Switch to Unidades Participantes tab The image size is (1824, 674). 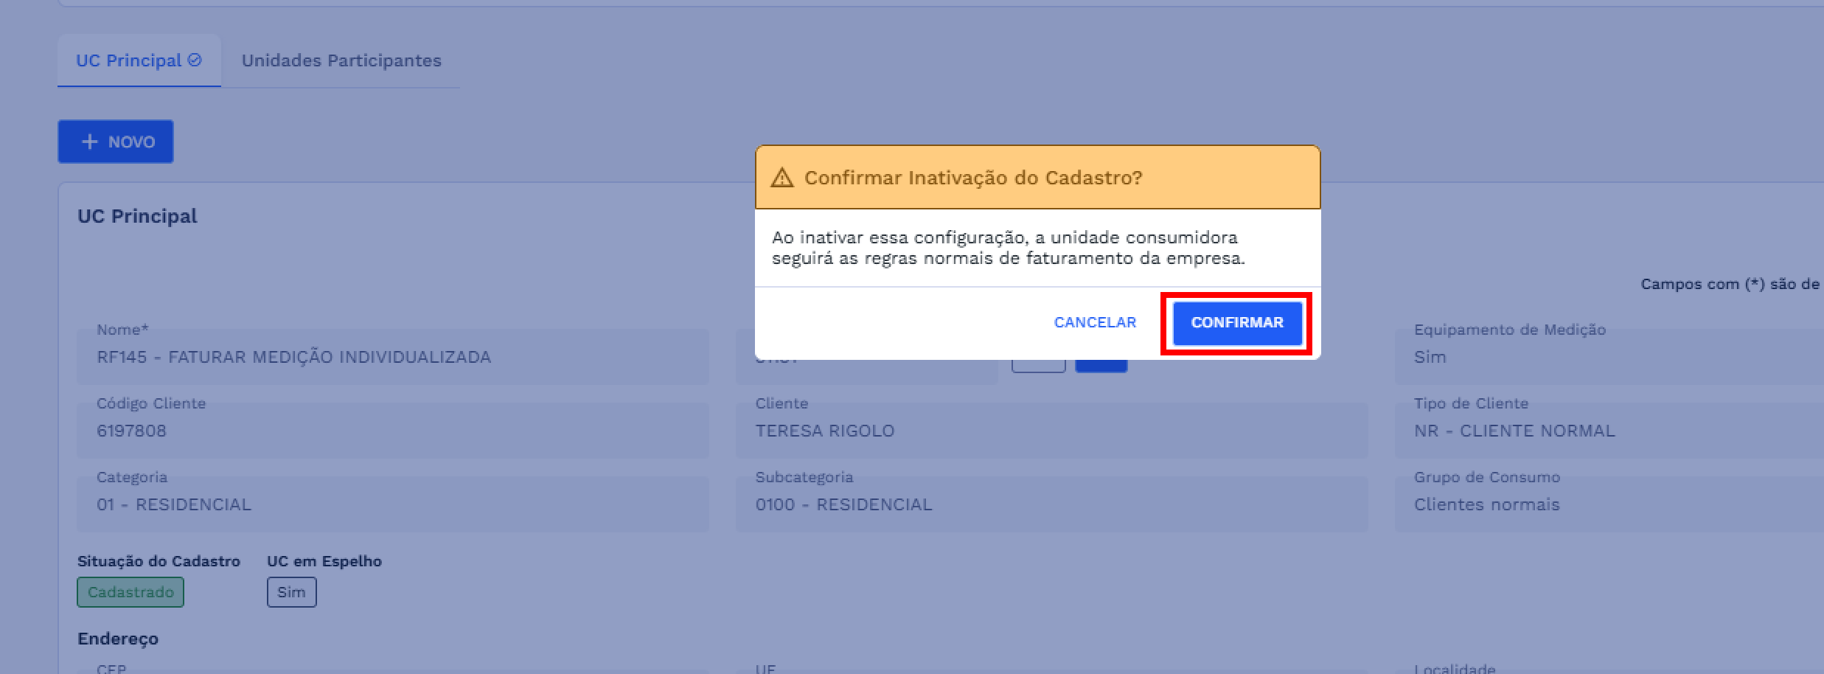click(341, 60)
